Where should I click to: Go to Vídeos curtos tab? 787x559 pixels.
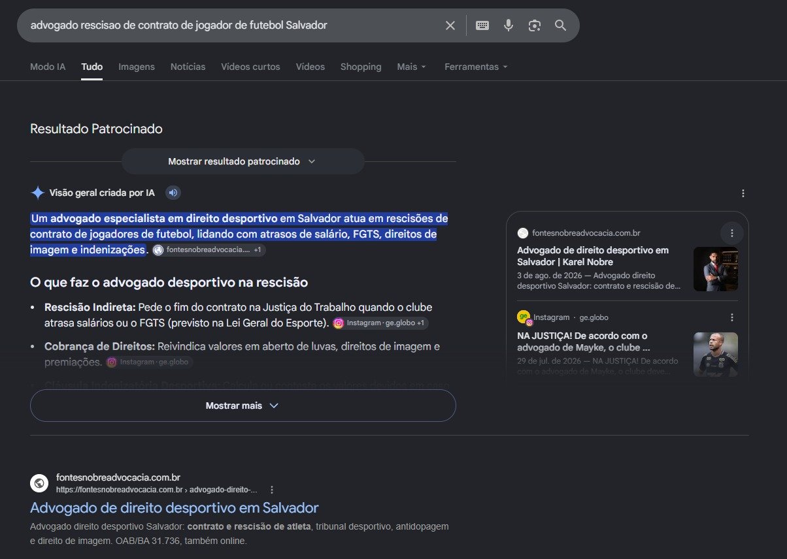250,67
